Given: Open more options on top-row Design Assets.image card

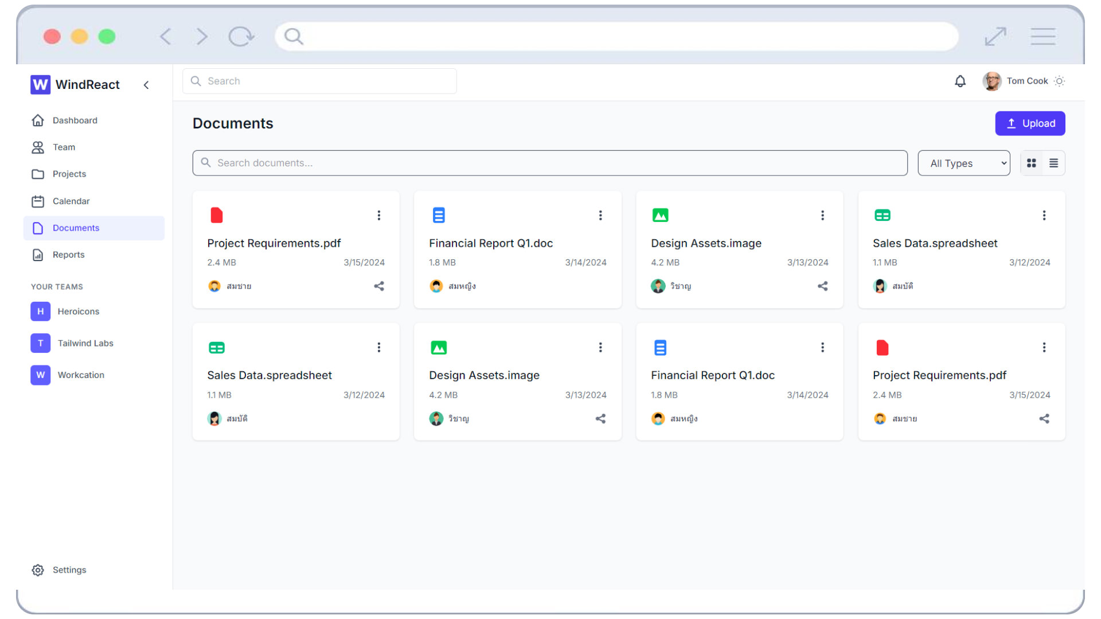Looking at the screenshot, I should click(x=822, y=215).
